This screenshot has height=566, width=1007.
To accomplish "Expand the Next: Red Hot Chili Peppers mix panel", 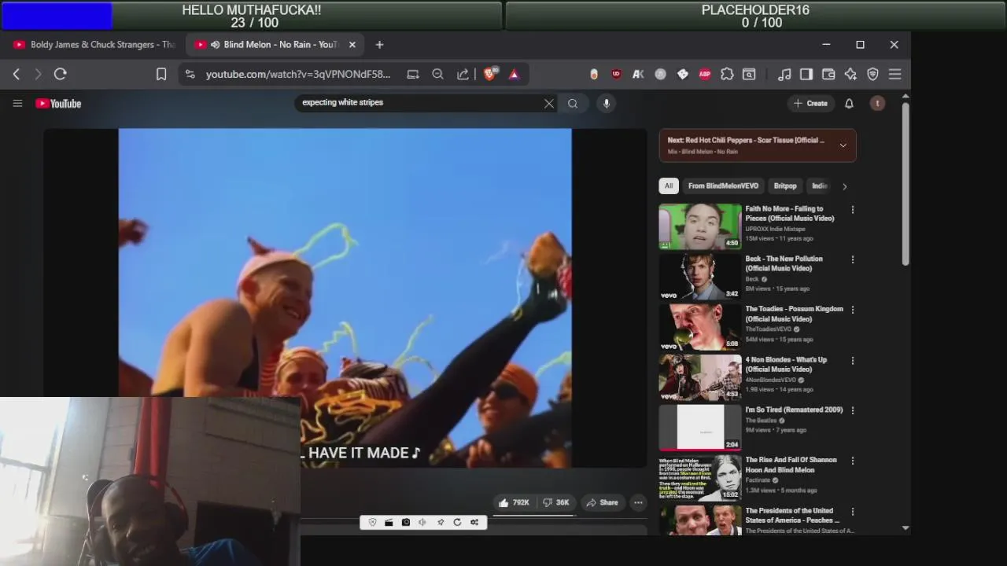I will [x=843, y=145].
